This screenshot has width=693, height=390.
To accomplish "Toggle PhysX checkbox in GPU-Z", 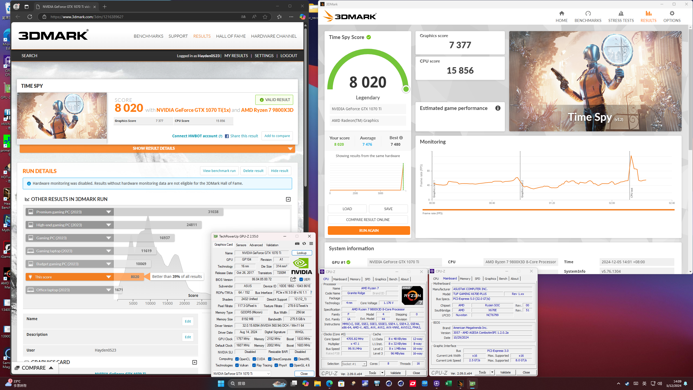I will 276,365.
